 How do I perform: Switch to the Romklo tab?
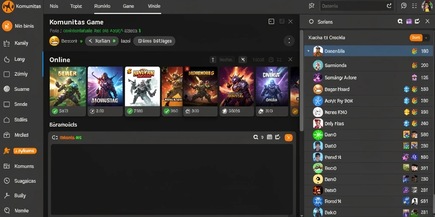[102, 6]
